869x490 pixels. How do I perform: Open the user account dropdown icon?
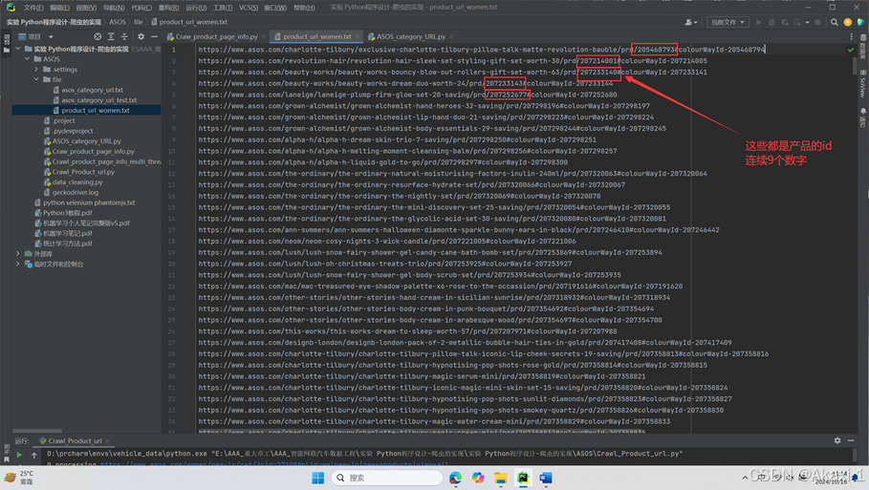click(x=690, y=22)
